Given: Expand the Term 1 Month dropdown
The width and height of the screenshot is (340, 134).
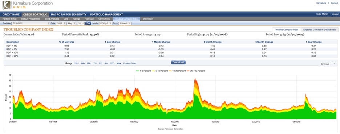Looking at the screenshot, I should pyautogui.click(x=125, y=23).
